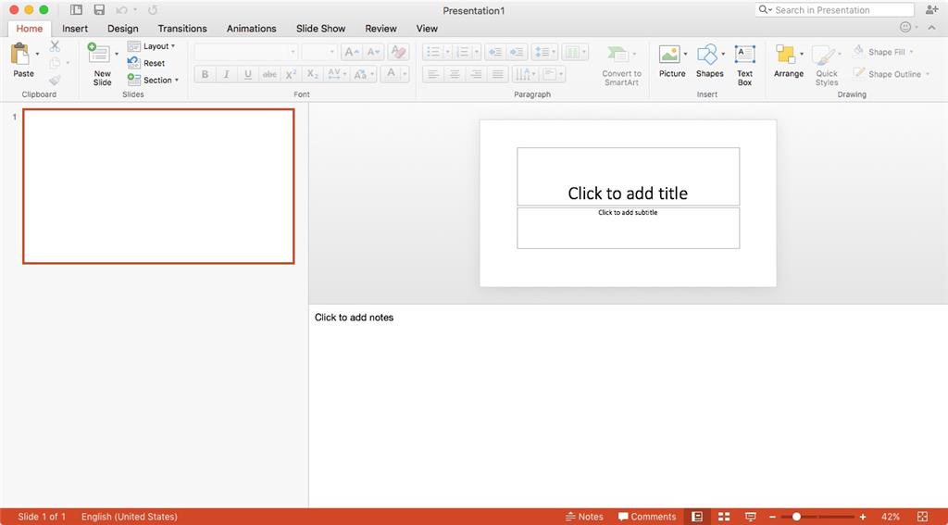Open the New Slide dropdown arrow
Image resolution: width=948 pixels, height=525 pixels.
(x=117, y=54)
